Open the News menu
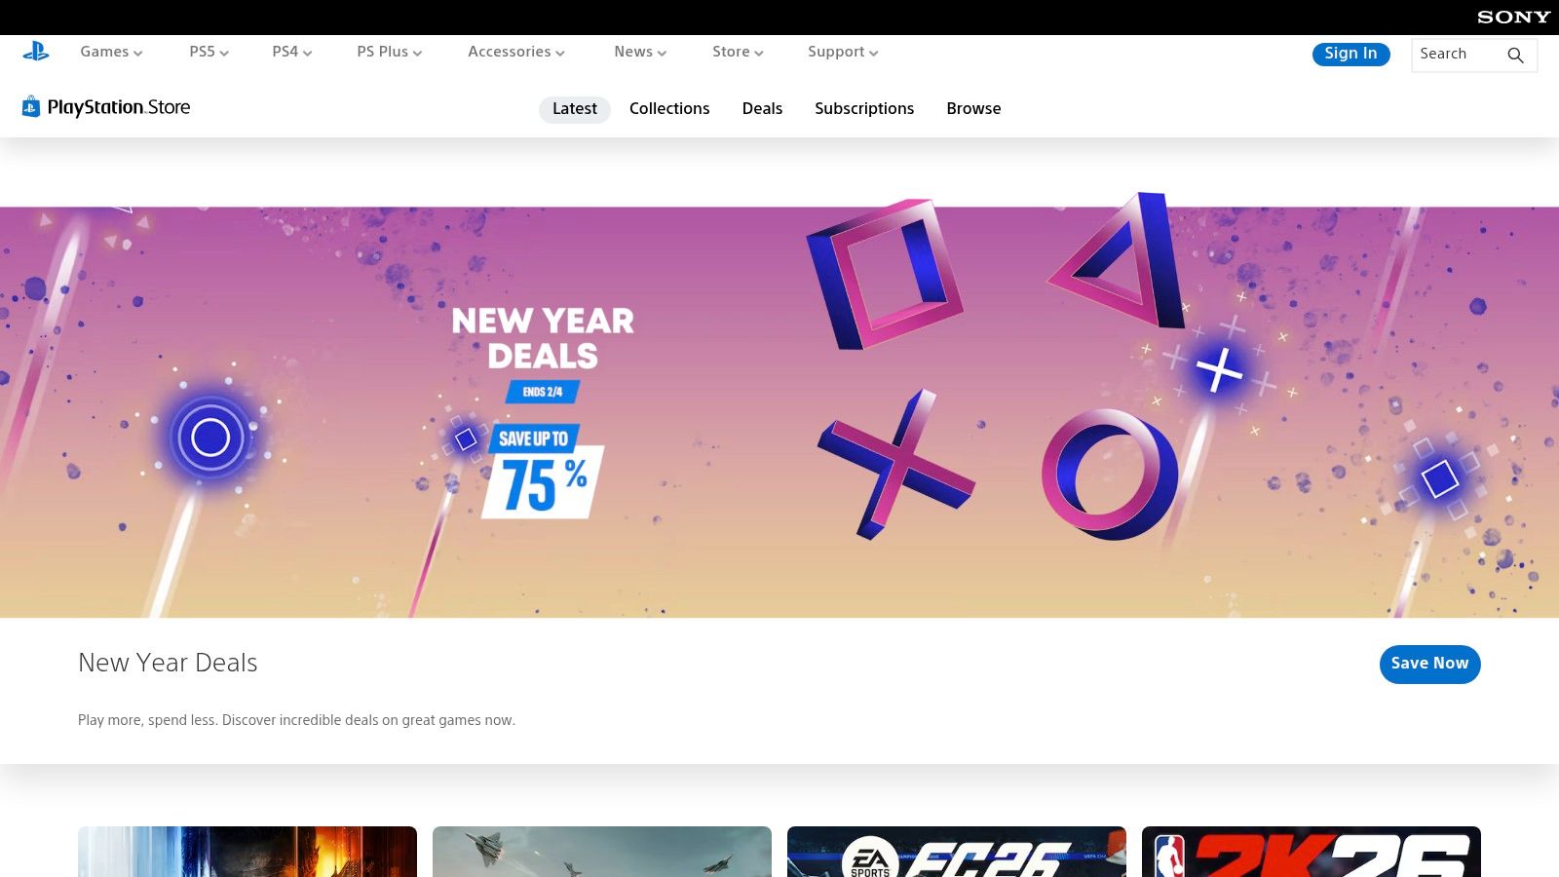This screenshot has width=1559, height=877. [639, 52]
